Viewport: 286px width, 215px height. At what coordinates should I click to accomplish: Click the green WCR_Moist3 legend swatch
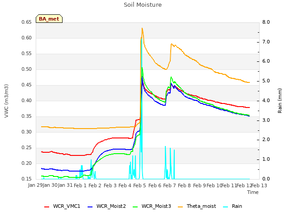(x=135, y=207)
